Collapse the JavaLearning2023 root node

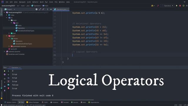(4, 12)
